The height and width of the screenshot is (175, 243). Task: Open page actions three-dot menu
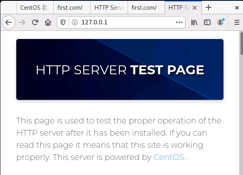tap(179, 22)
